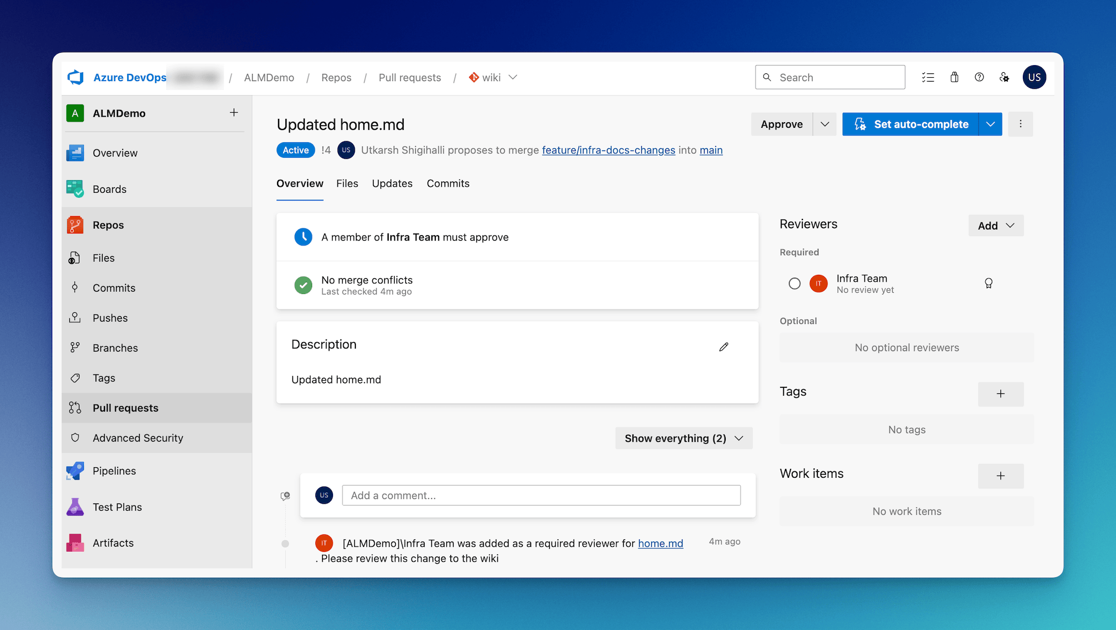Click the Add a comment input field
The image size is (1116, 630).
(x=541, y=495)
